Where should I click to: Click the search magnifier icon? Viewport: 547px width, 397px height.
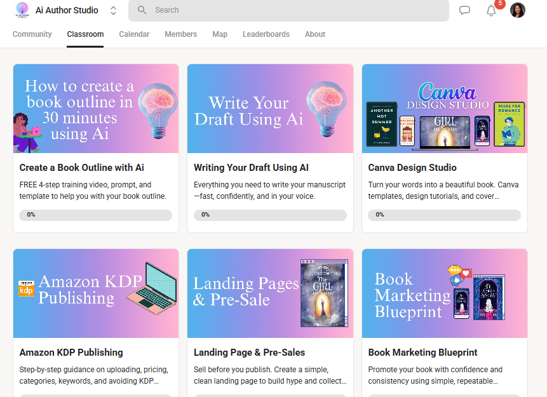coord(142,10)
